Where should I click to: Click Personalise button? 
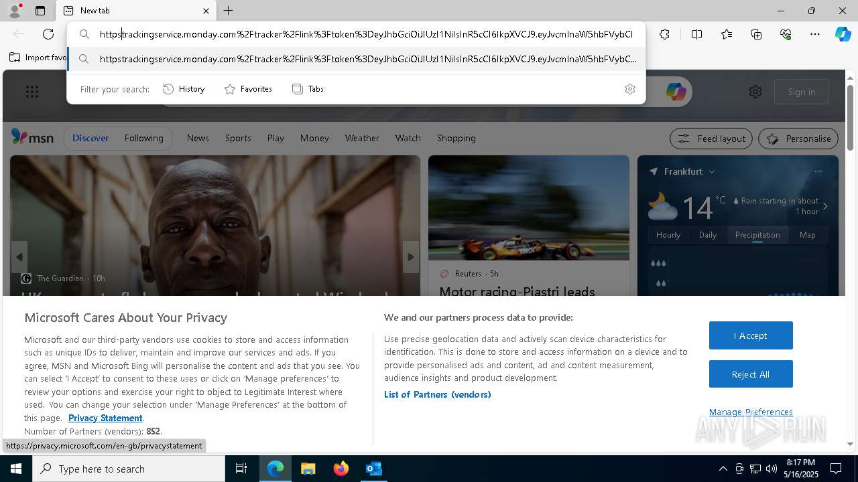click(798, 139)
